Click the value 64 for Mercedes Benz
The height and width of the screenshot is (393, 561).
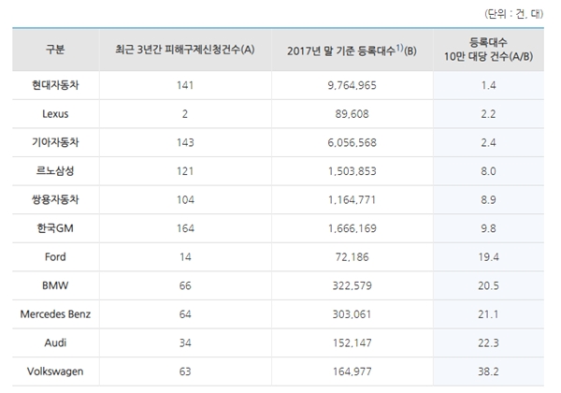click(185, 314)
